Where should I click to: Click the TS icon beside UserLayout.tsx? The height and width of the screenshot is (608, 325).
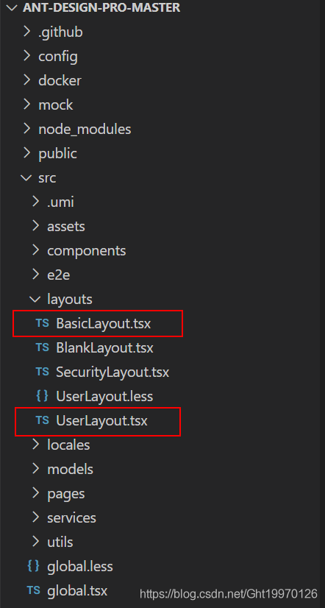tap(42, 420)
